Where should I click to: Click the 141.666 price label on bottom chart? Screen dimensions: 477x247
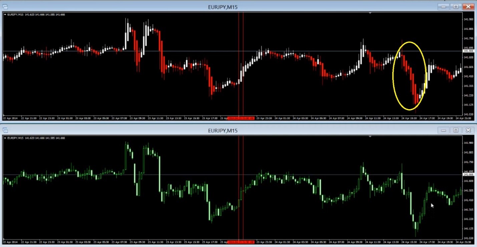tap(469, 174)
